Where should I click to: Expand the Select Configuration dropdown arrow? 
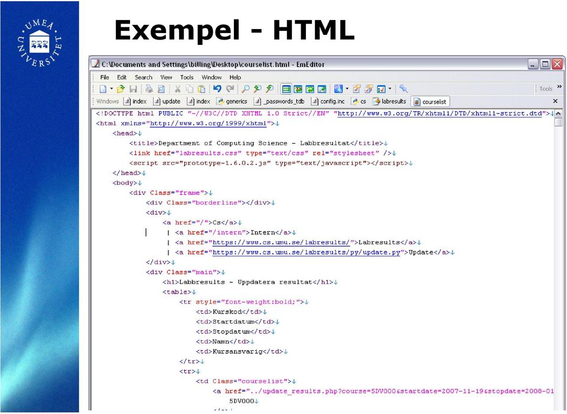click(x=347, y=89)
